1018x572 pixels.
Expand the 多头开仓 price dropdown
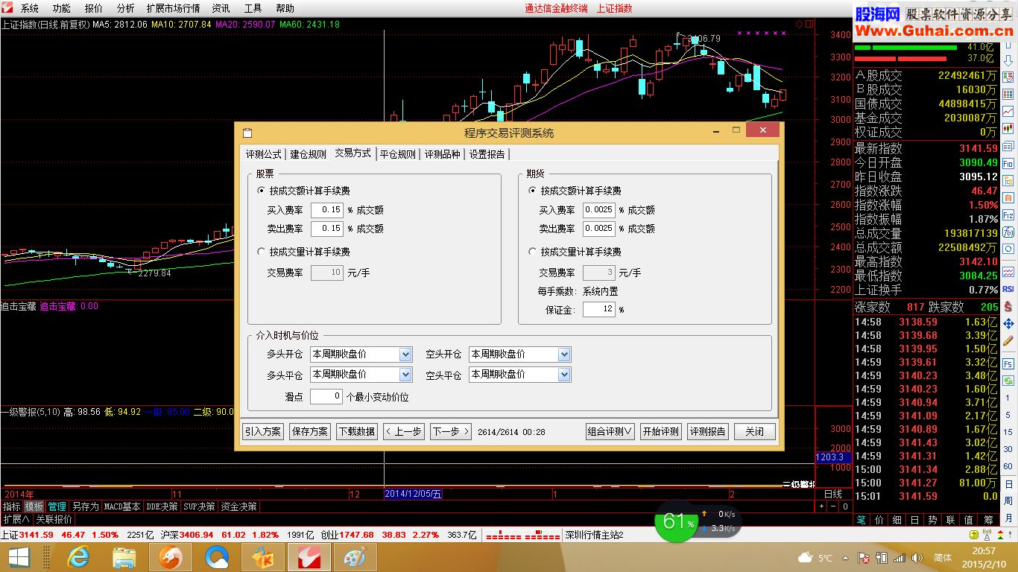[x=405, y=355]
